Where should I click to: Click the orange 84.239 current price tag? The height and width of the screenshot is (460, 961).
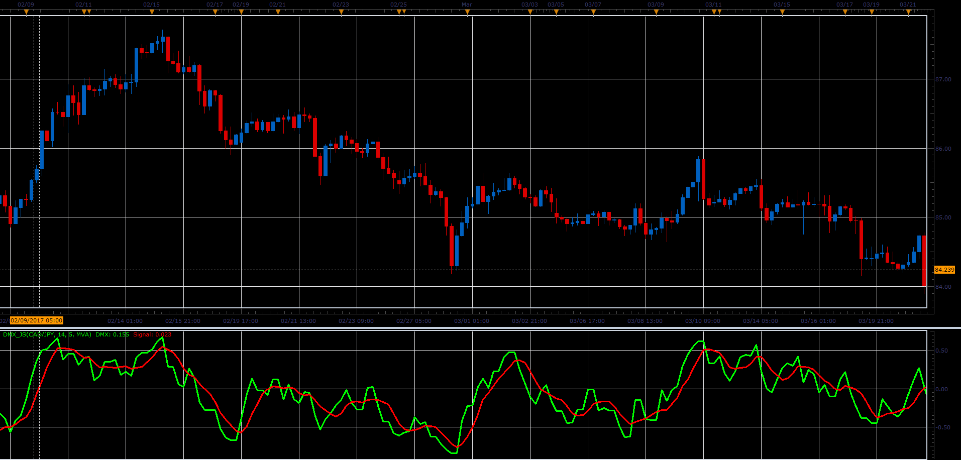(944, 270)
